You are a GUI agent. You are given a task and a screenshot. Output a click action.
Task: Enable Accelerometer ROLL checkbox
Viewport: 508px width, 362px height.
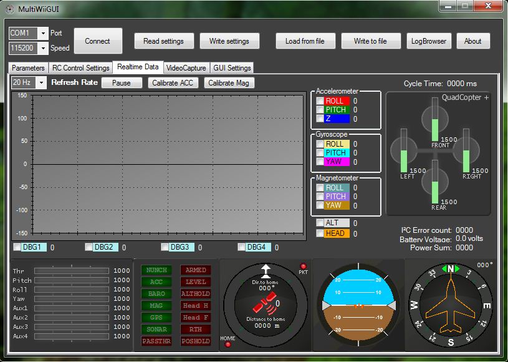pyautogui.click(x=320, y=100)
